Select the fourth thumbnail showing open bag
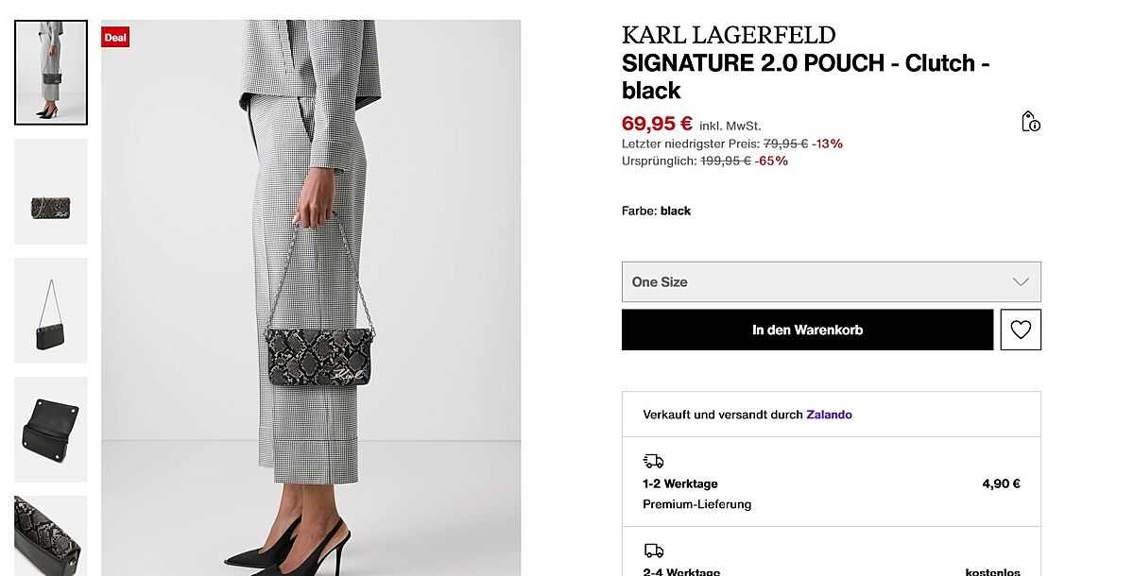This screenshot has width=1134, height=576. pyautogui.click(x=51, y=430)
